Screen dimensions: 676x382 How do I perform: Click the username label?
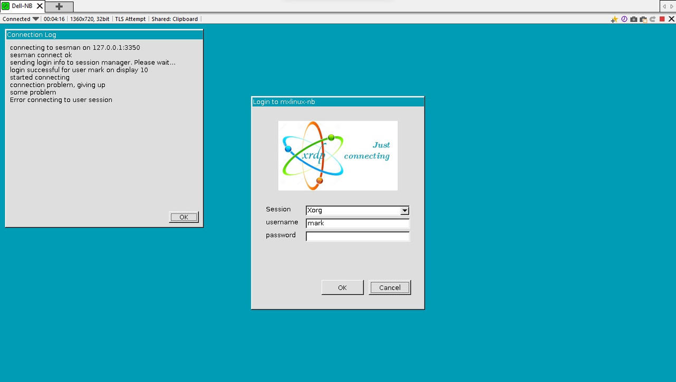coord(282,222)
